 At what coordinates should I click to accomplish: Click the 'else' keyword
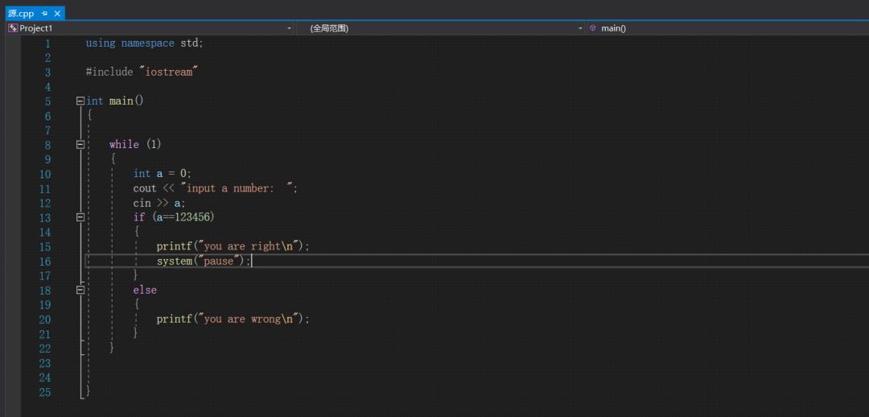(x=145, y=290)
